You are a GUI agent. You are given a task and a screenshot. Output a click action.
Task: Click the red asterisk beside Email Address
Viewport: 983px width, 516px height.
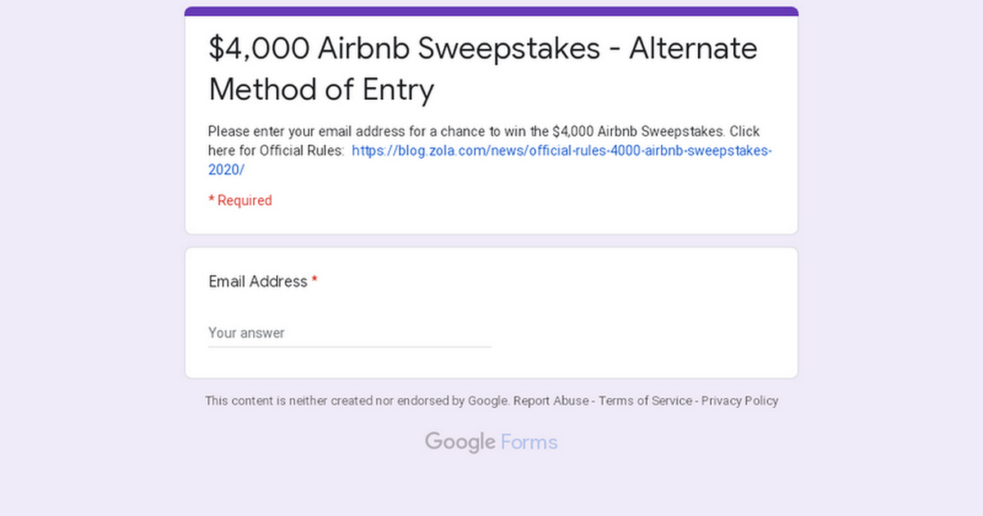[x=315, y=281]
